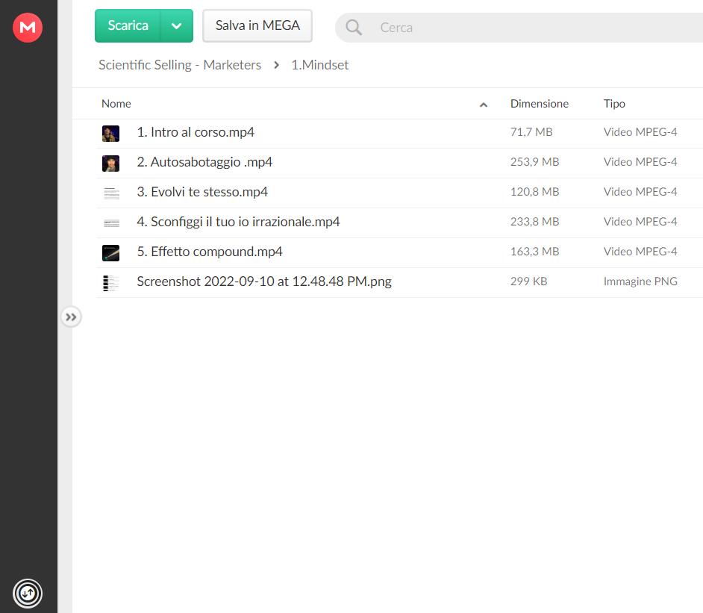703x613 pixels.
Task: Select 4. Sconfiggi il tuo io irrazionale.mp4
Action: pos(400,223)
